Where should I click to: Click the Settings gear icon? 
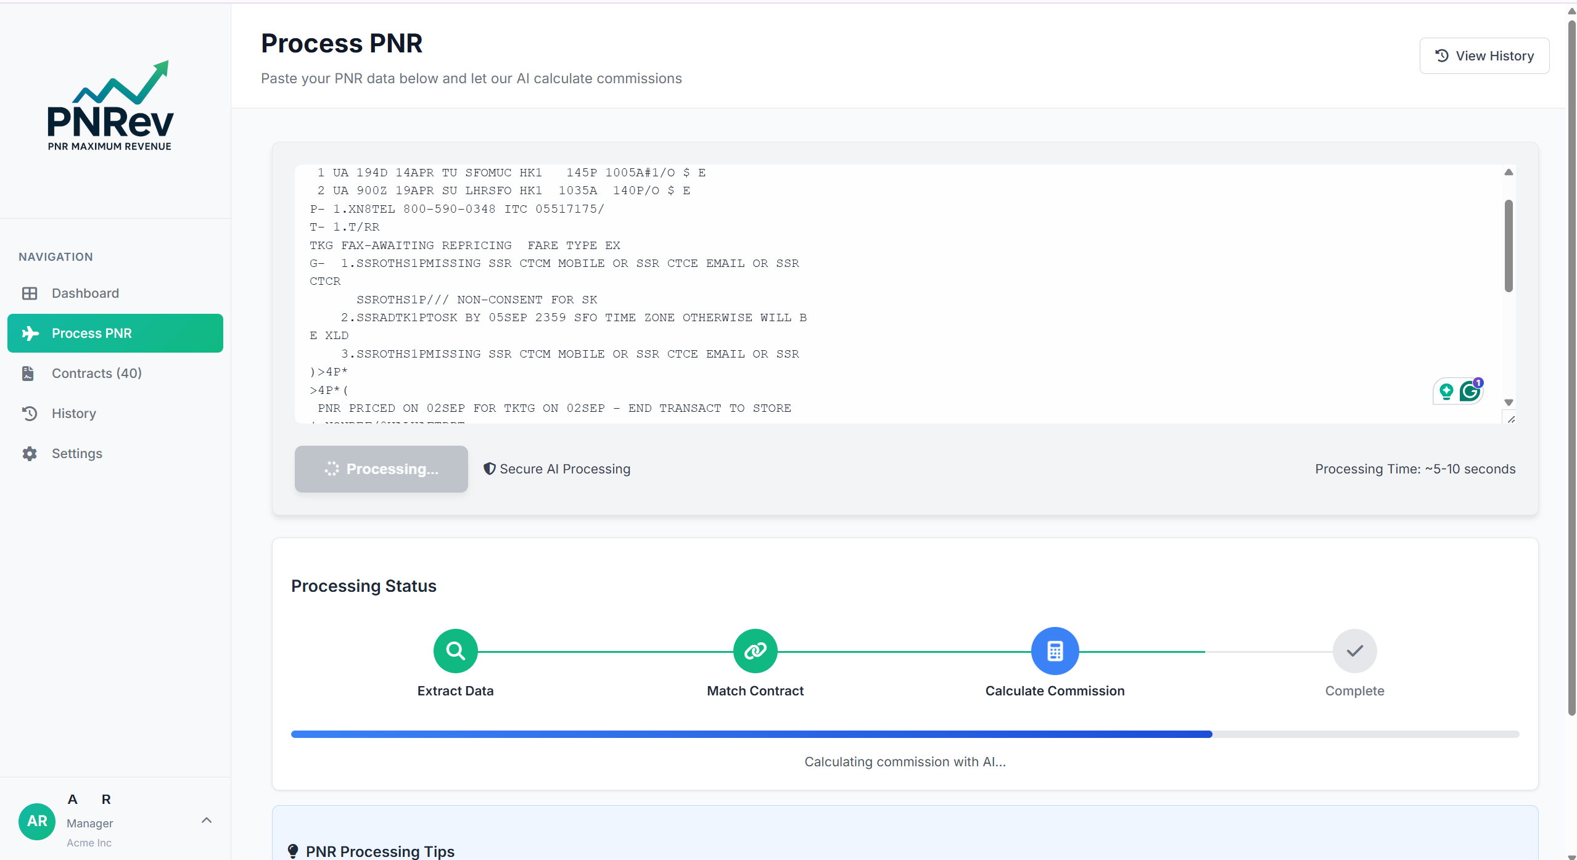click(30, 453)
